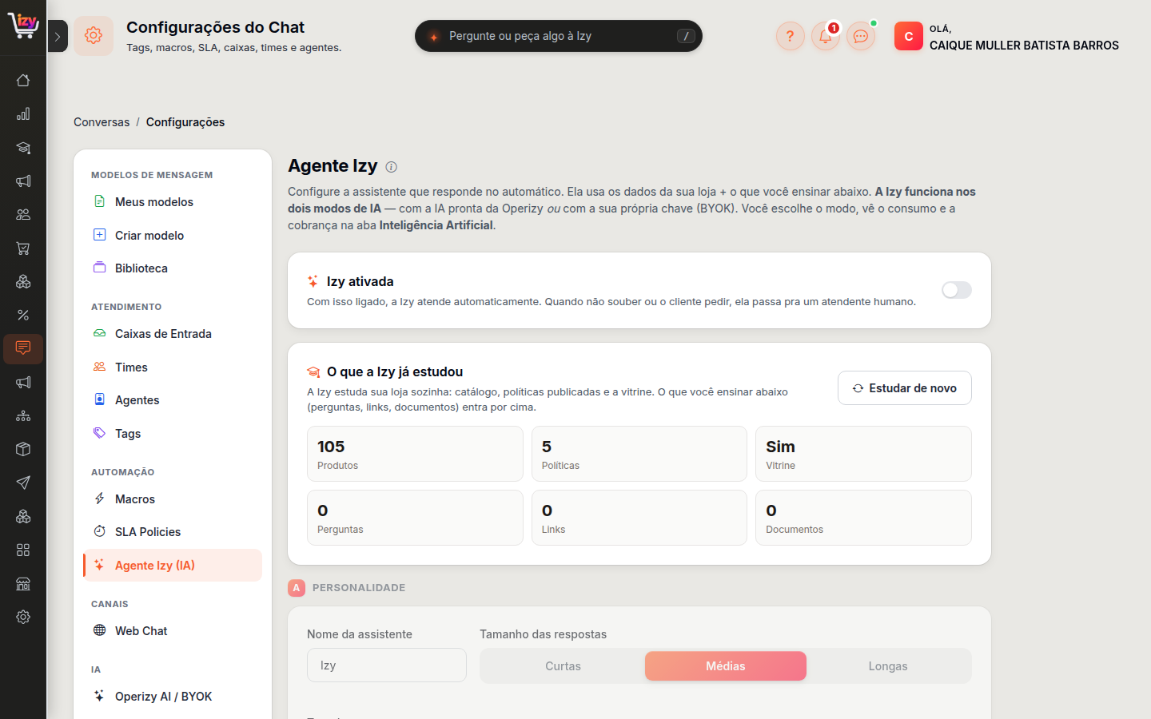The width and height of the screenshot is (1151, 719).
Task: Click the 5 Políticas stat card
Action: (x=639, y=454)
